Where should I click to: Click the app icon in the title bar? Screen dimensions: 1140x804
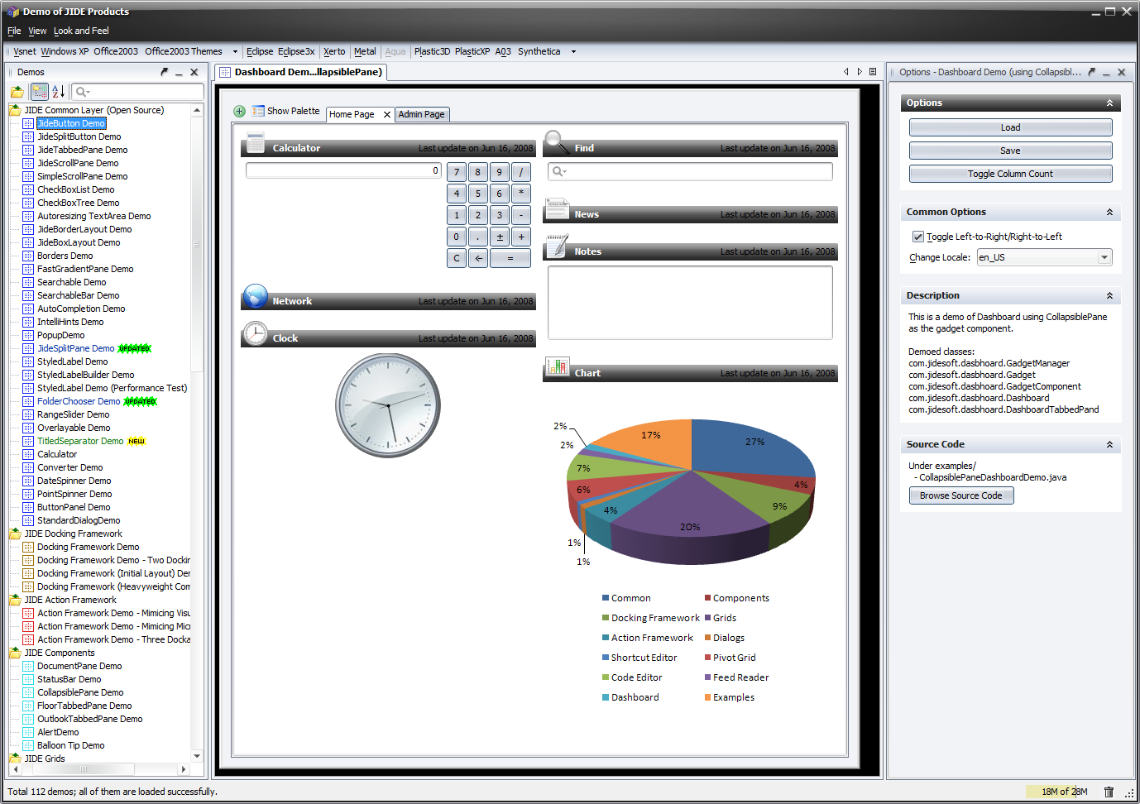click(x=12, y=12)
